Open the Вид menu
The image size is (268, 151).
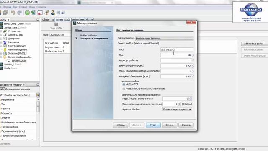click(15, 7)
